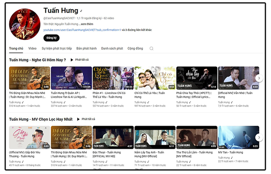Click the Phát tất cả text in MV section
Viewport: 271px width, 174px height.
tap(88, 119)
